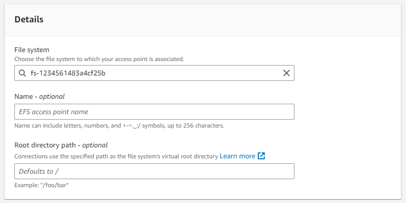Focus the EFS access point name field

pos(154,112)
